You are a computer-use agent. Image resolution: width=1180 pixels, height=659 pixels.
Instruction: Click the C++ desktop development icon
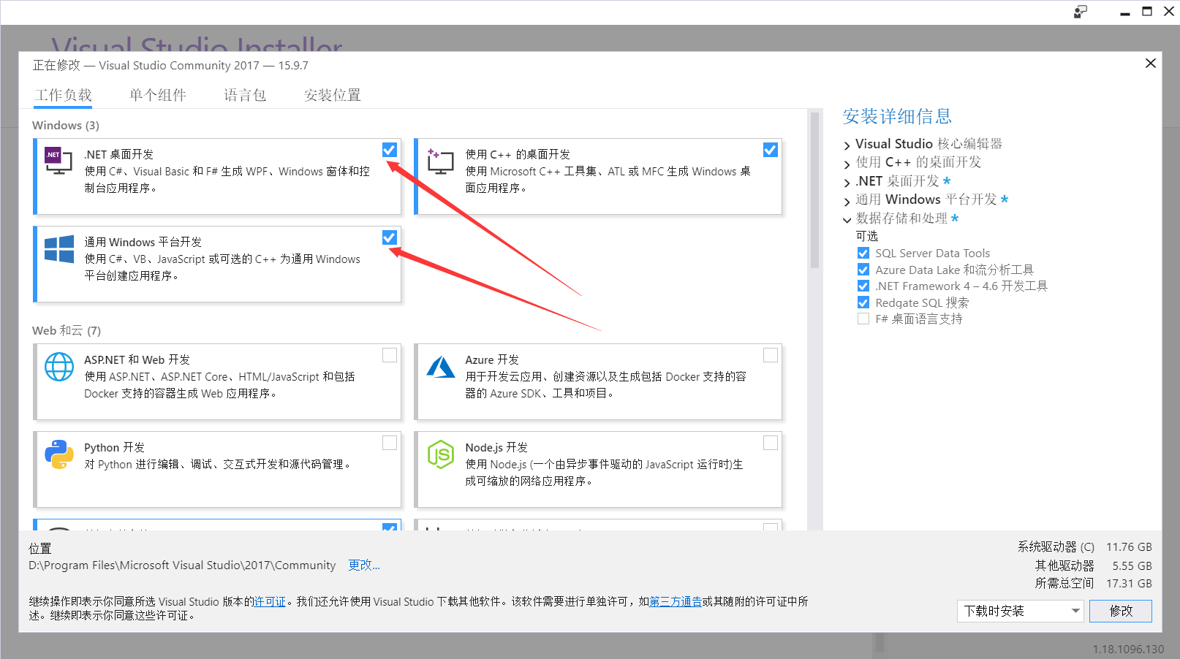(x=440, y=161)
